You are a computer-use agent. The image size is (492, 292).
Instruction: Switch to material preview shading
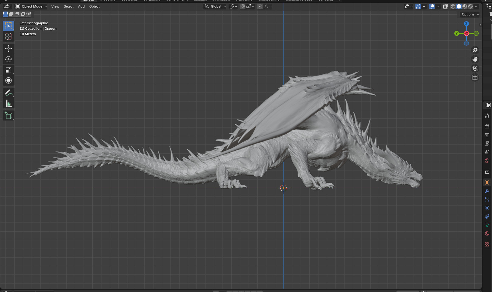465,6
